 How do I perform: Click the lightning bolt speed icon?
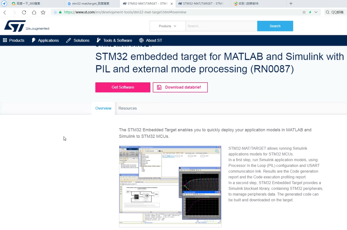click(x=310, y=12)
